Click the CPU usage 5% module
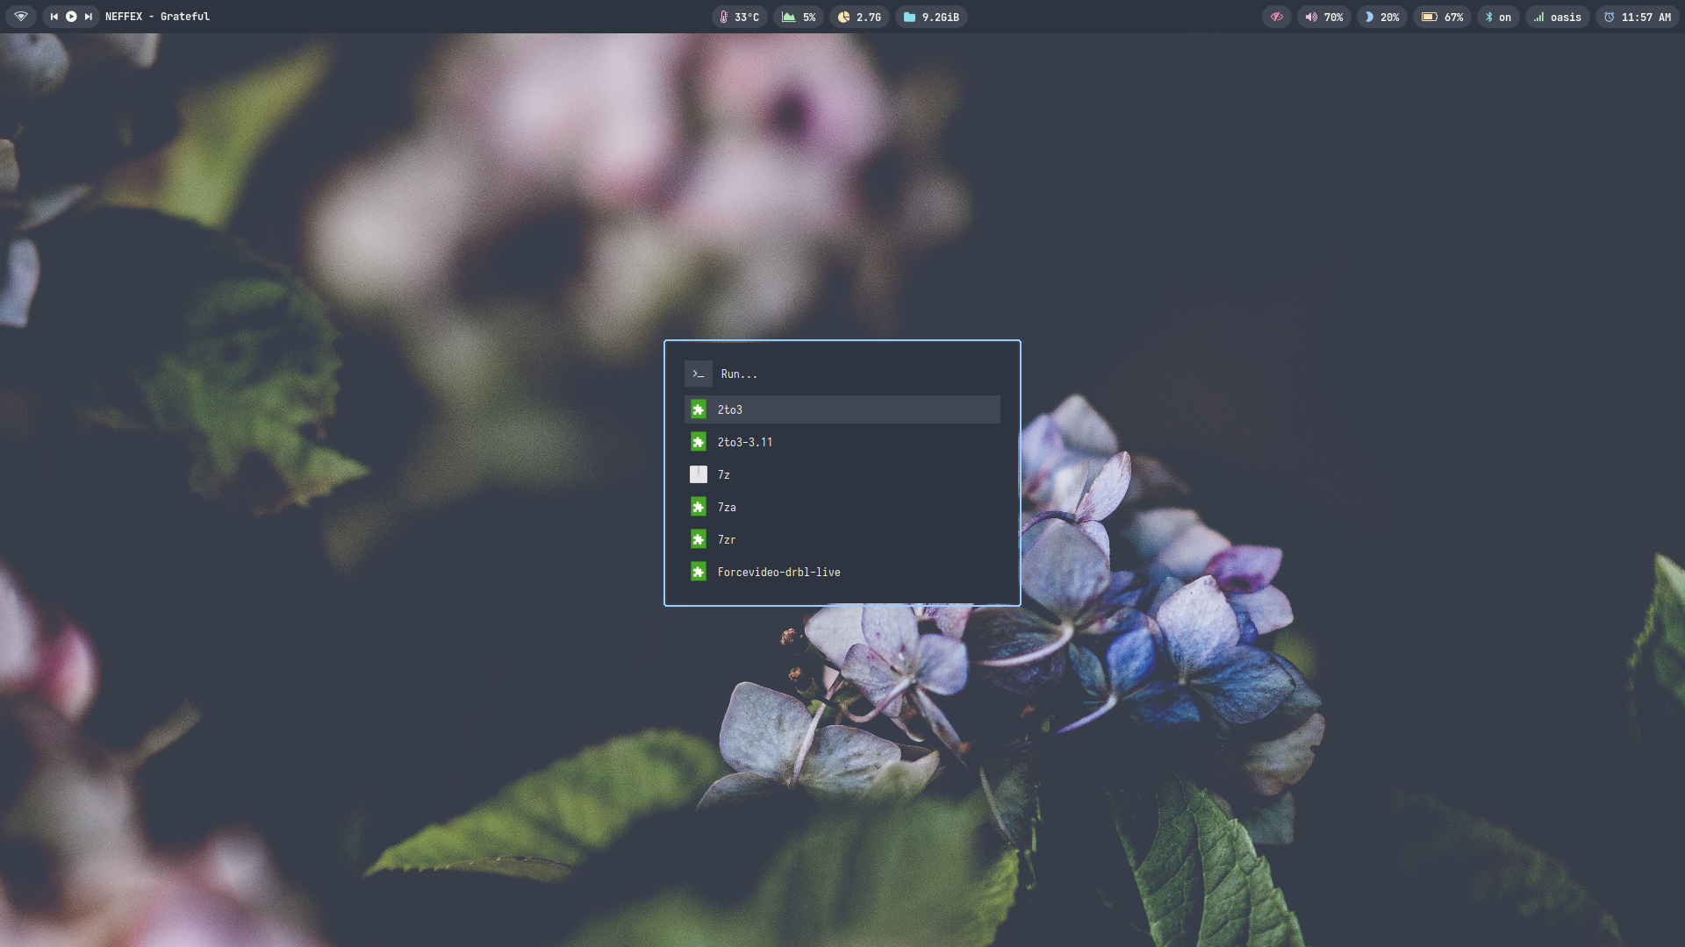 point(799,17)
